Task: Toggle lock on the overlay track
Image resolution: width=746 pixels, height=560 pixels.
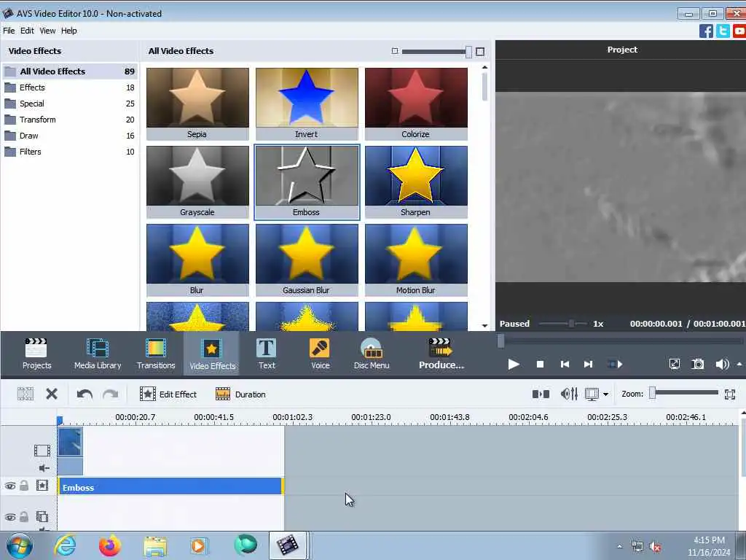Action: pos(24,517)
